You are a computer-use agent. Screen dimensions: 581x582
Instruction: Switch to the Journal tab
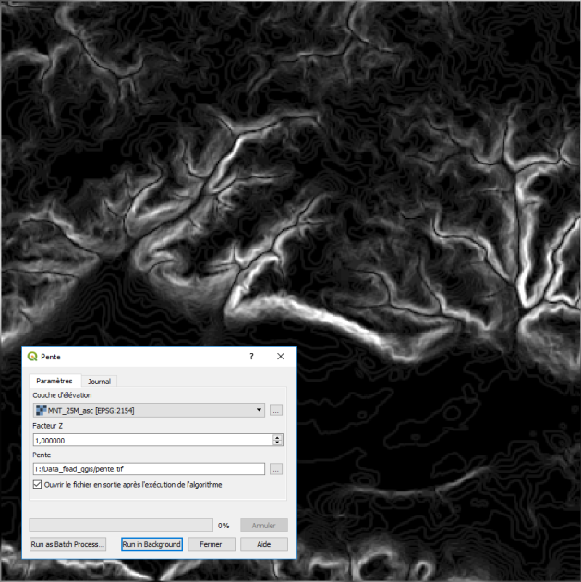coord(99,382)
